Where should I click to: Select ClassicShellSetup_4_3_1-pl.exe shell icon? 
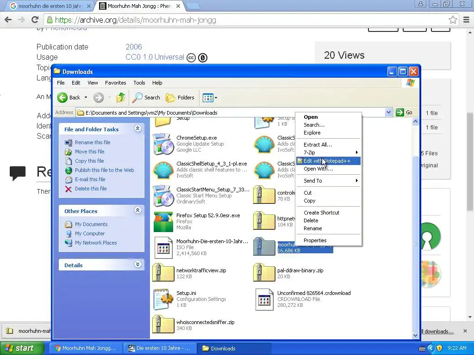click(x=163, y=170)
